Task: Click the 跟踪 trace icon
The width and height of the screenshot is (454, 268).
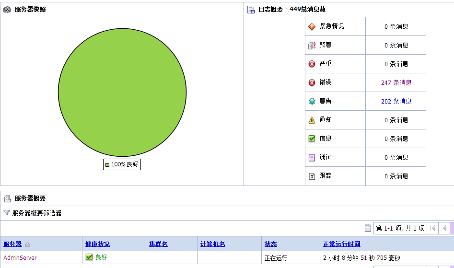Action: 312,176
